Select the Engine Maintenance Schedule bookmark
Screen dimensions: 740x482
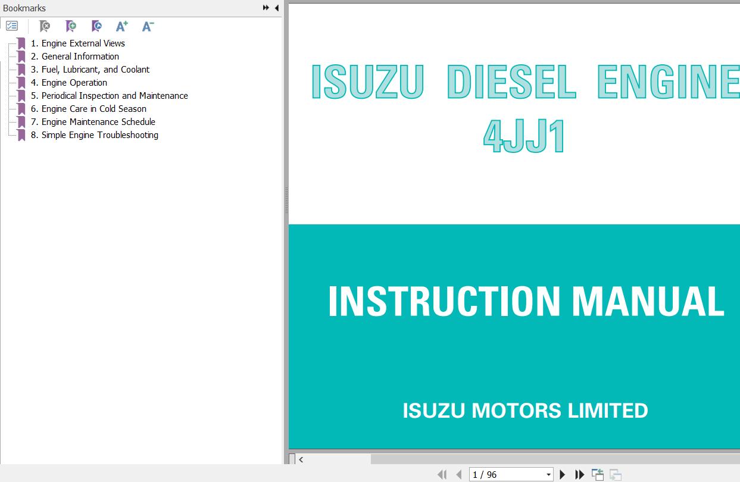pos(98,121)
